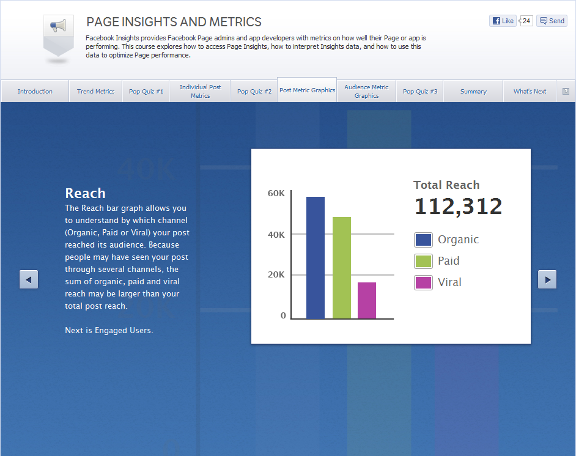Click the blue Organic bar in chart
Screen dimensions: 576x456
[x=315, y=258]
